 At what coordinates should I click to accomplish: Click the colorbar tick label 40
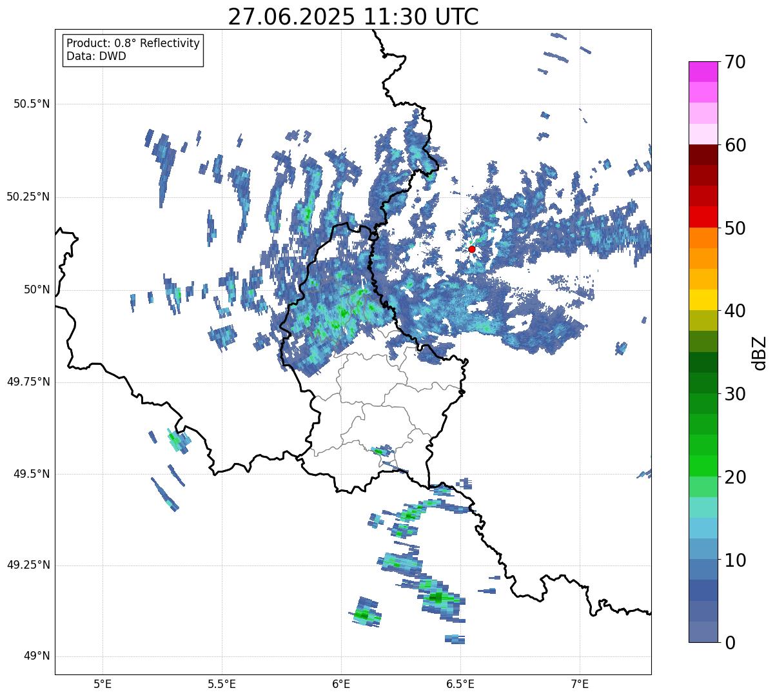[x=735, y=311]
